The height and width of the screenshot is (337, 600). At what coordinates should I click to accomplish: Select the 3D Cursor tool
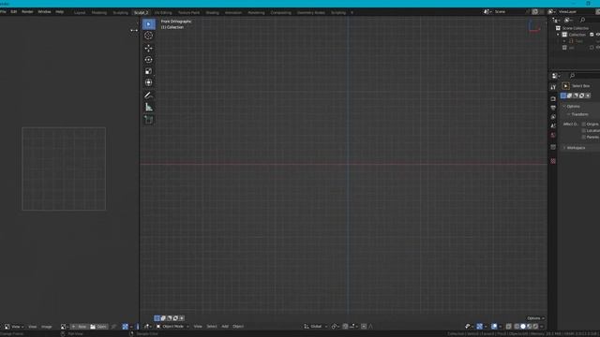tap(149, 36)
